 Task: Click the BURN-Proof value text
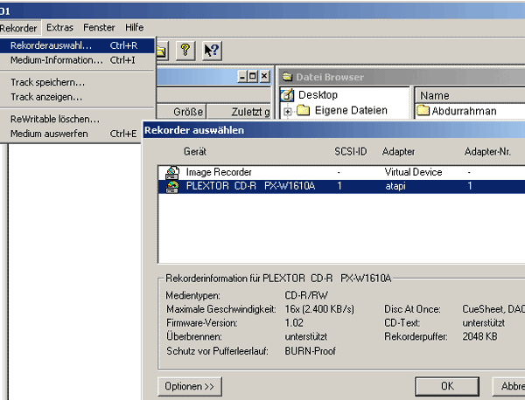coord(310,351)
